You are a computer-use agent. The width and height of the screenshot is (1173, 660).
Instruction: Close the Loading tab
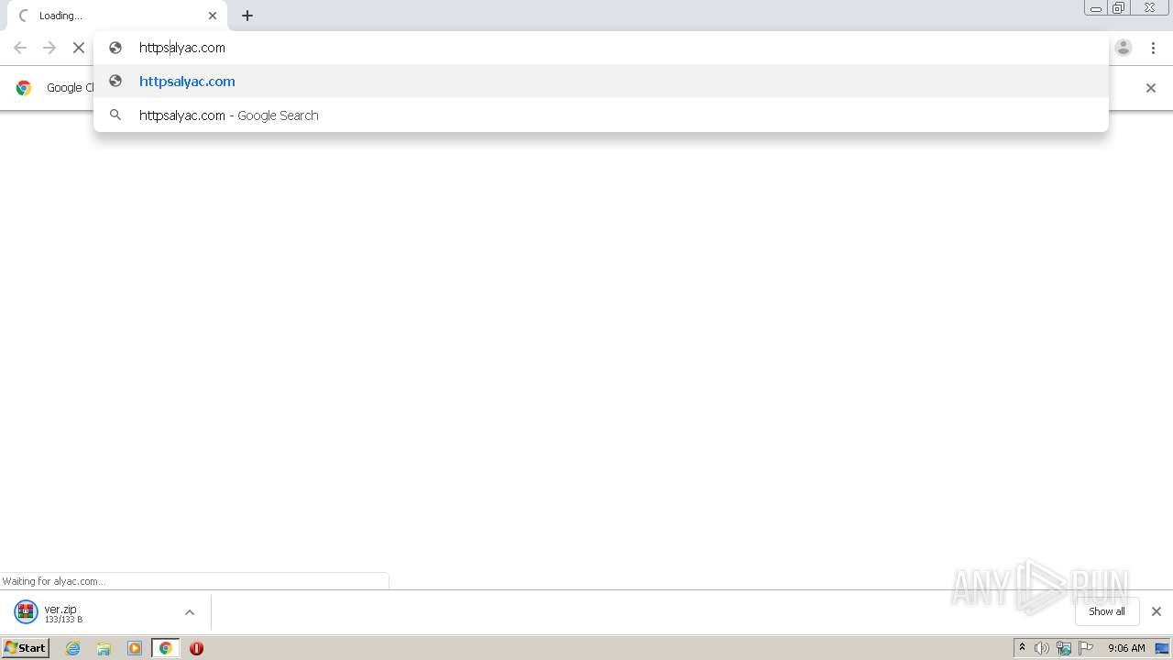point(213,16)
